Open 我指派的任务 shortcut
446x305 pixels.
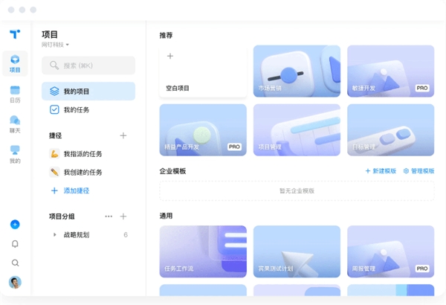(x=88, y=154)
